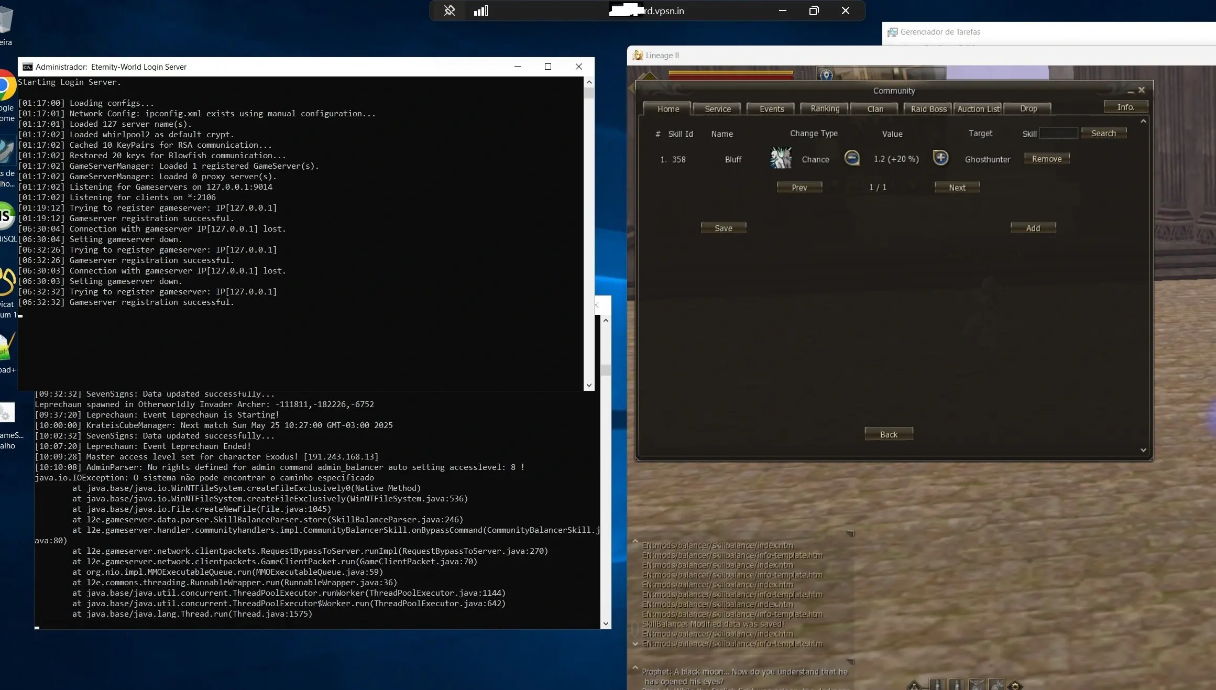The image size is (1216, 690).
Task: Click the Value column header
Action: (892, 134)
